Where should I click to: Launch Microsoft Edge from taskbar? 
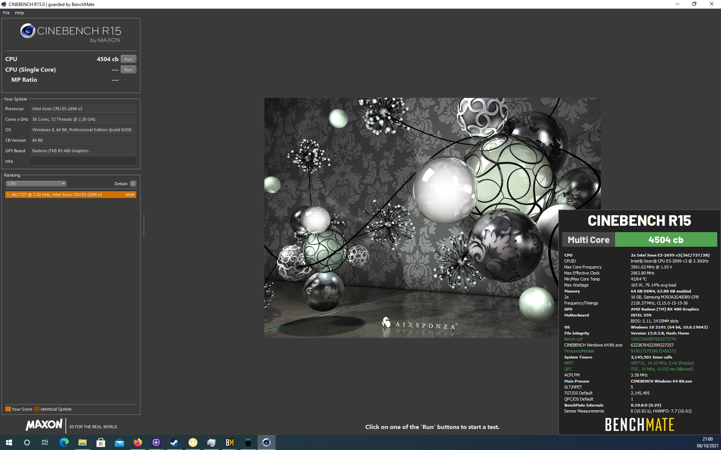click(x=64, y=442)
